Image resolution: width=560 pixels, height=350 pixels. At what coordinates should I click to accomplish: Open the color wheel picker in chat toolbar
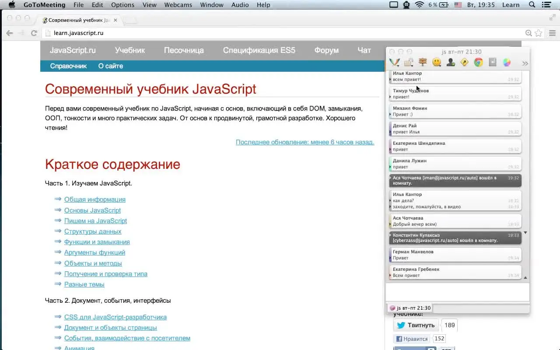coord(507,63)
